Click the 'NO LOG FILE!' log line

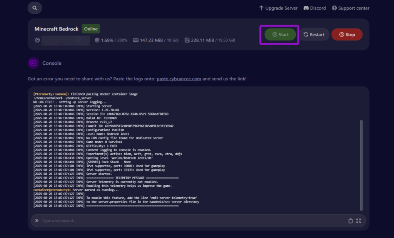coord(70,102)
